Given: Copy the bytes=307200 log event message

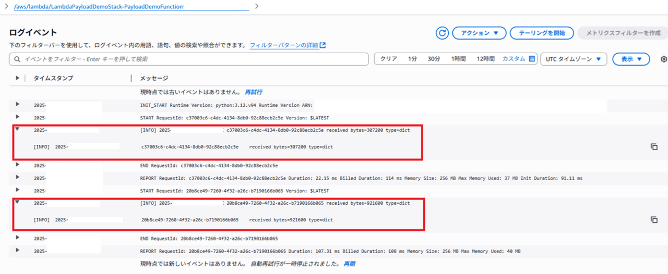Looking at the screenshot, I should point(654,147).
